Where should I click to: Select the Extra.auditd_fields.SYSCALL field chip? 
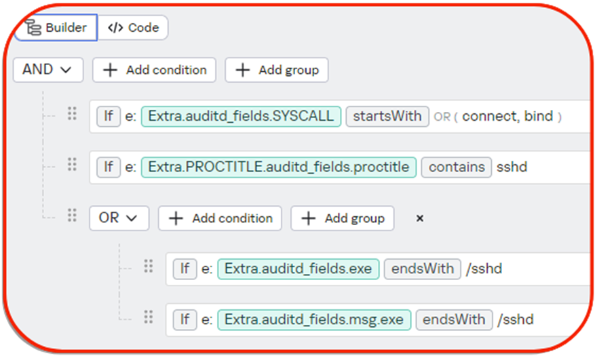click(241, 116)
